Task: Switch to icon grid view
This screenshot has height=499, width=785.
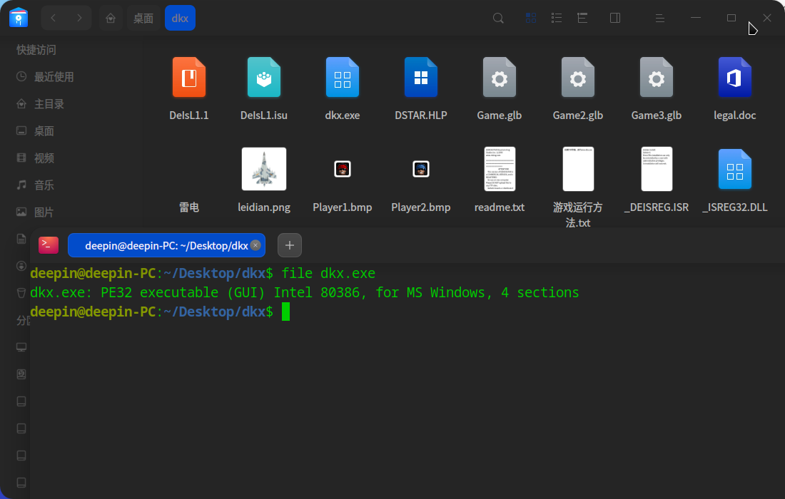Action: click(x=531, y=18)
